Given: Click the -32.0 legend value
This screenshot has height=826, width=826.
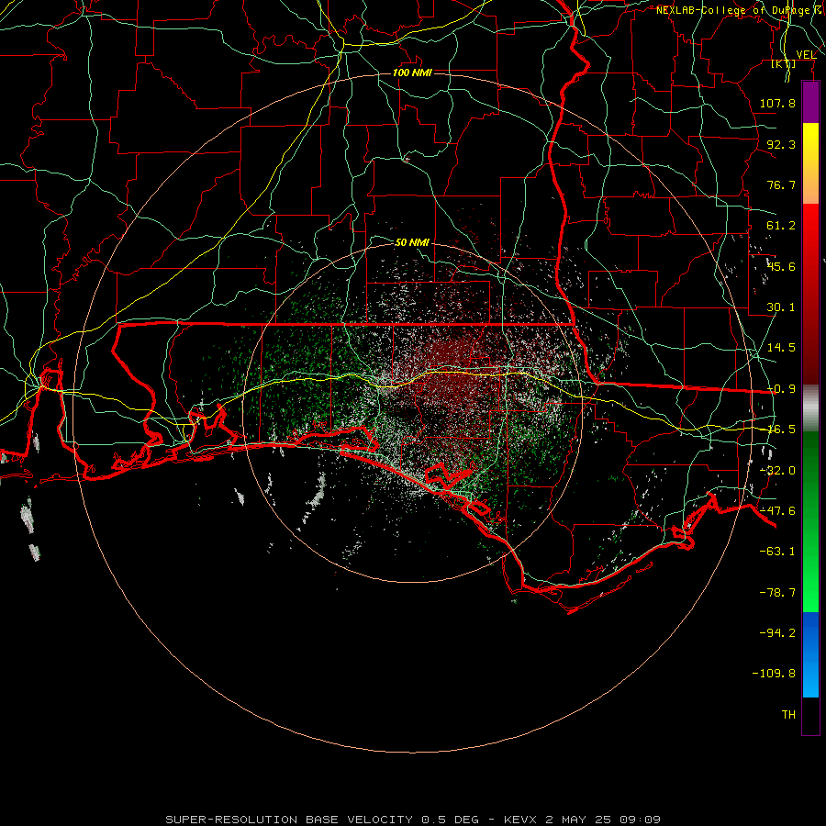Looking at the screenshot, I should click(777, 470).
